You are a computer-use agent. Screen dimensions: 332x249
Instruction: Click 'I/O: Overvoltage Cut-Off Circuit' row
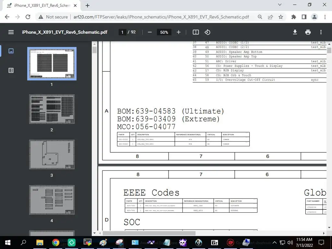point(259,80)
